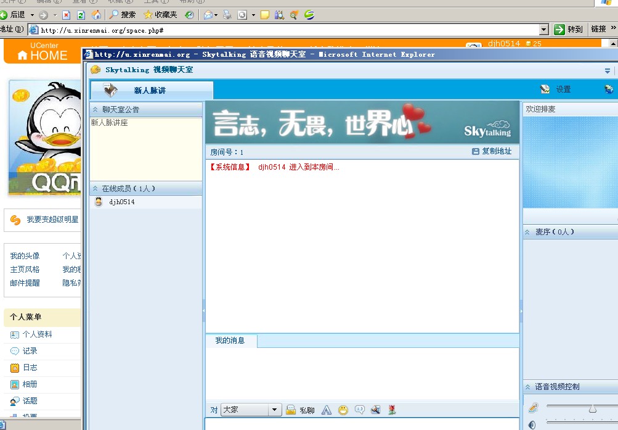Open 我要变超级明星 link
The image size is (618, 430).
click(x=52, y=220)
